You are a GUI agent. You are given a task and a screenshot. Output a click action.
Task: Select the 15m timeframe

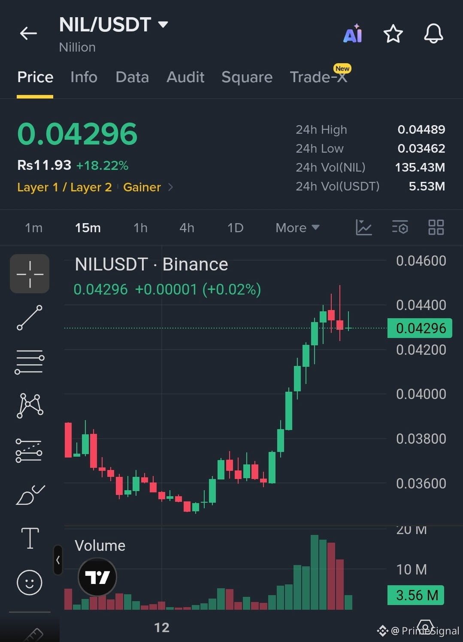pos(88,227)
